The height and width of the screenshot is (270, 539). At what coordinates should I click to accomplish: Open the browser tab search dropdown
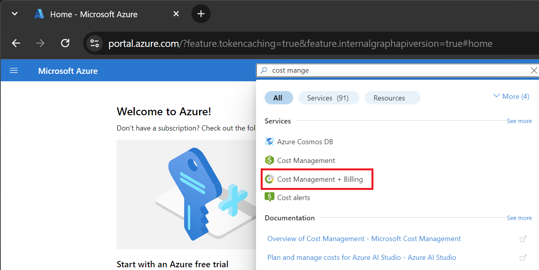(x=14, y=14)
